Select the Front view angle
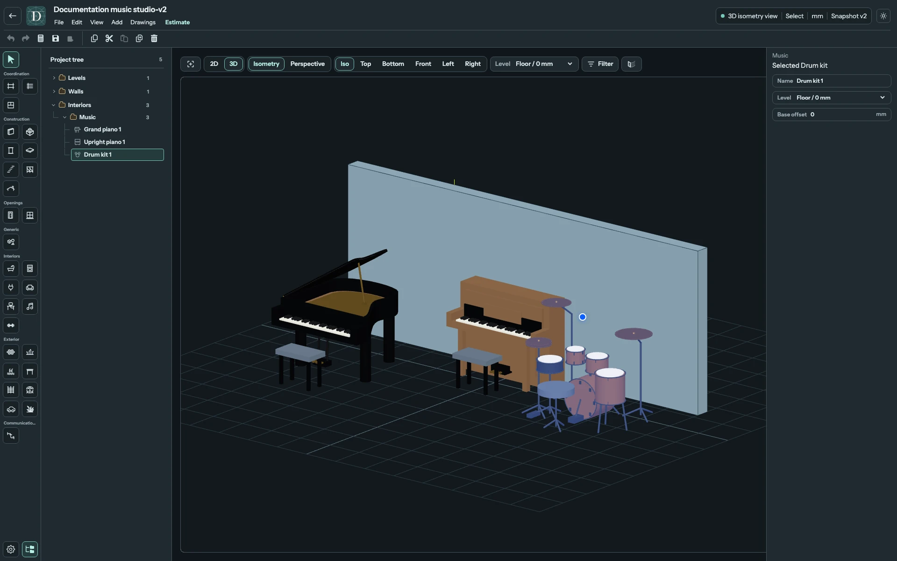The height and width of the screenshot is (561, 897). 423,64
